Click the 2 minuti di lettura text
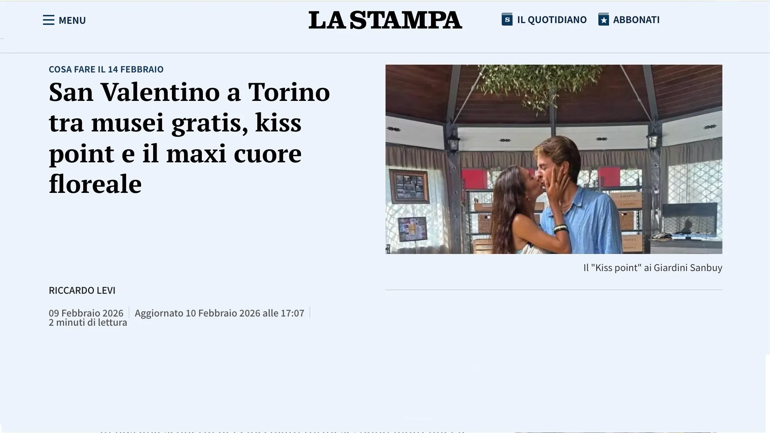 (x=88, y=322)
